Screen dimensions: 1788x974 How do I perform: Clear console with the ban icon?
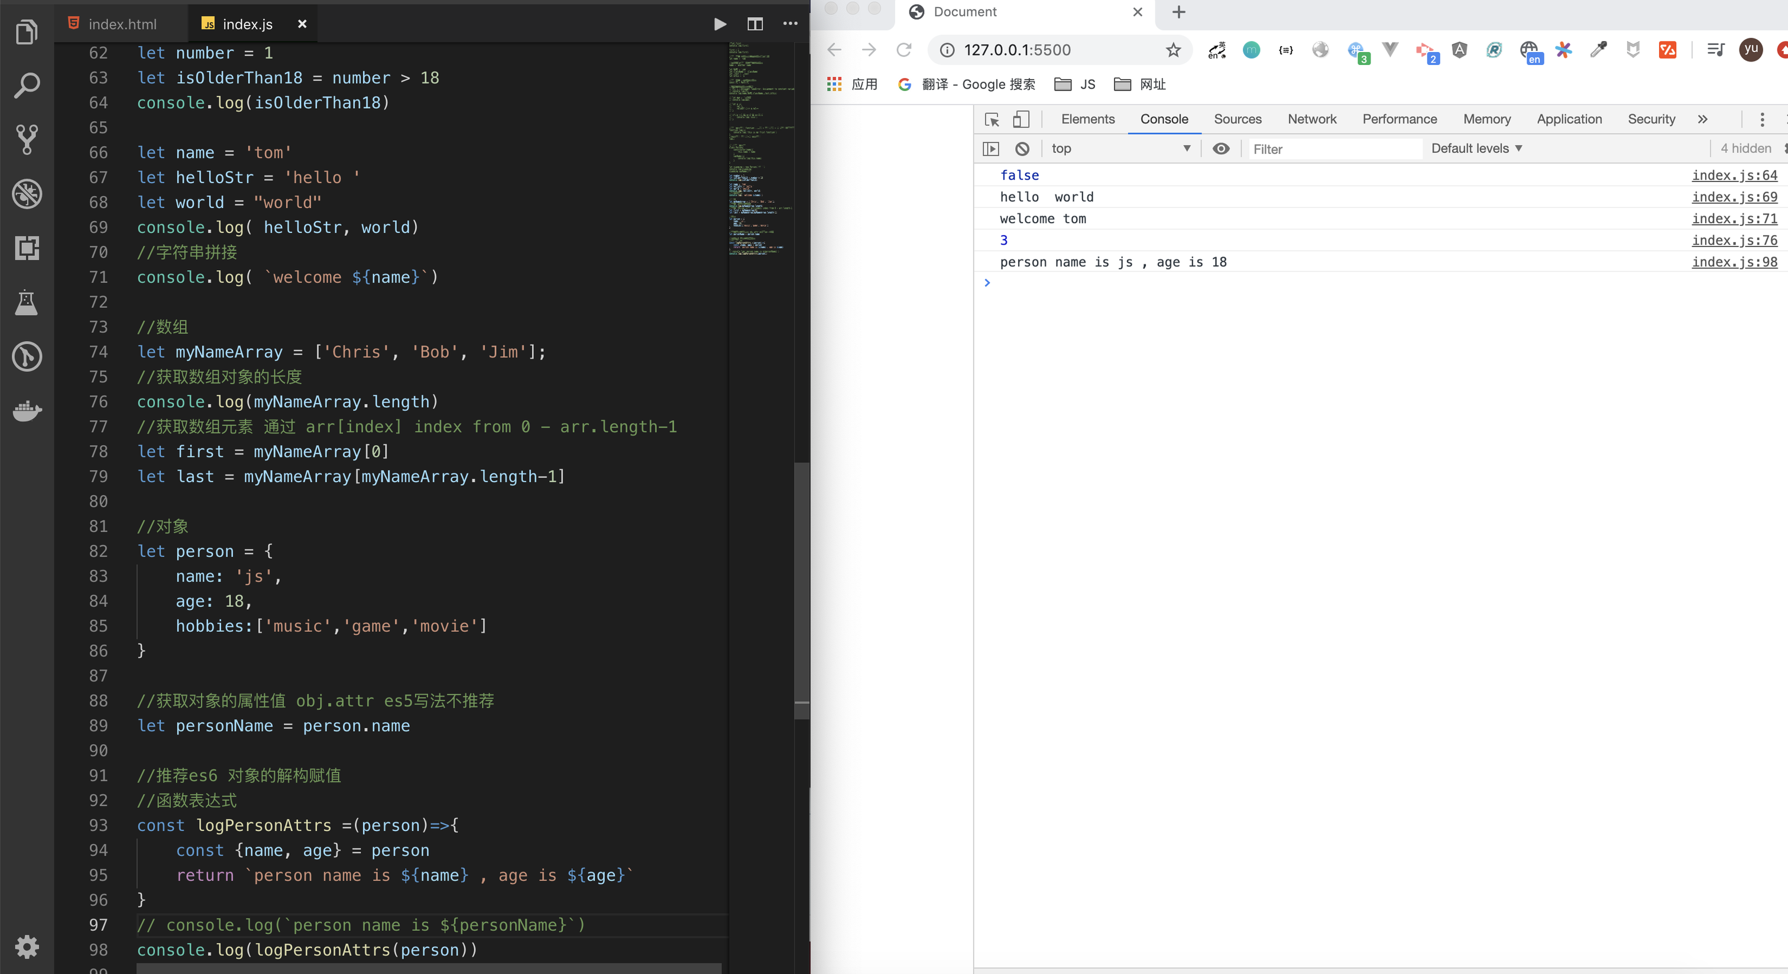tap(1022, 148)
